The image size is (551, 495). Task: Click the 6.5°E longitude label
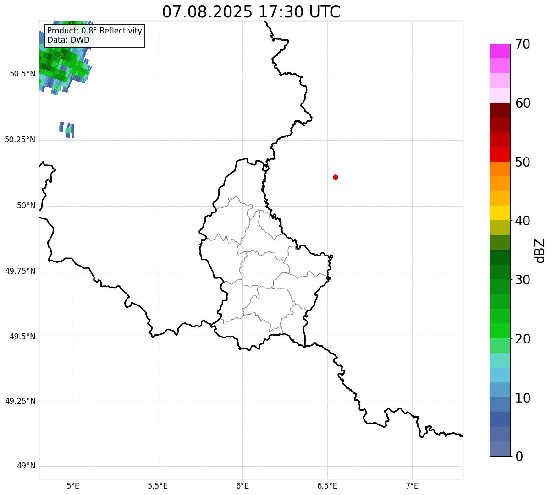[327, 486]
